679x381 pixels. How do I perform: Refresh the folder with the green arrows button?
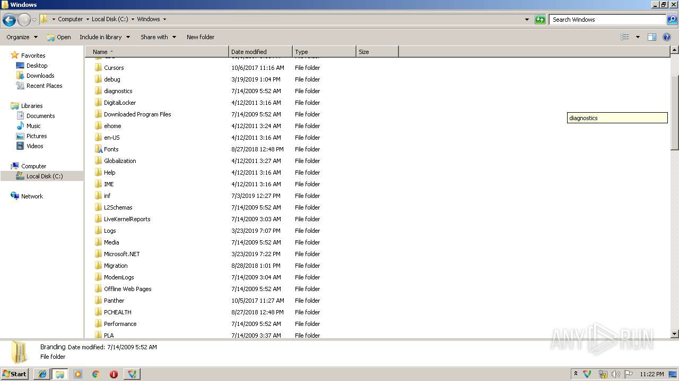coord(540,20)
